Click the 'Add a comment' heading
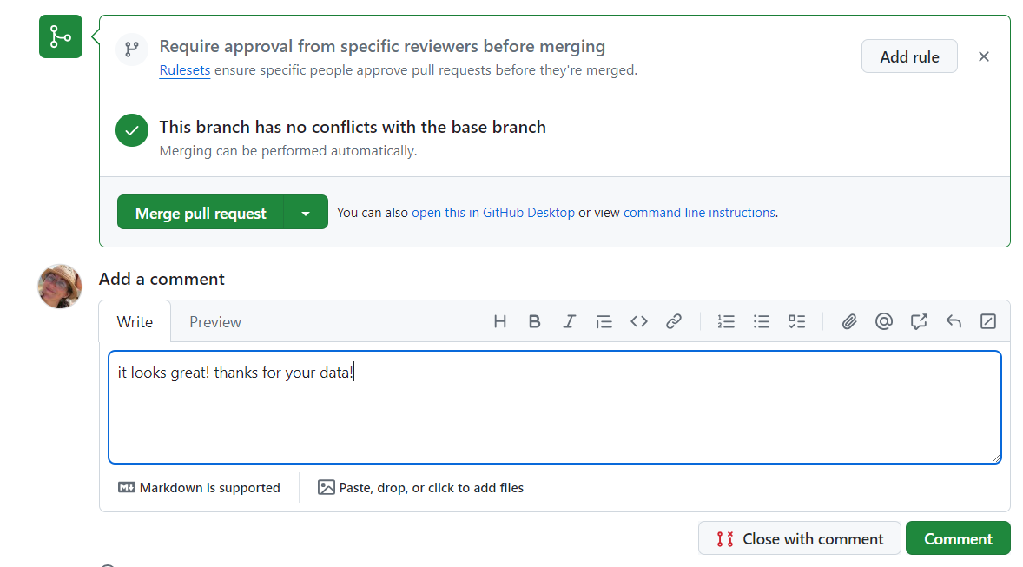This screenshot has height=567, width=1023. (162, 280)
